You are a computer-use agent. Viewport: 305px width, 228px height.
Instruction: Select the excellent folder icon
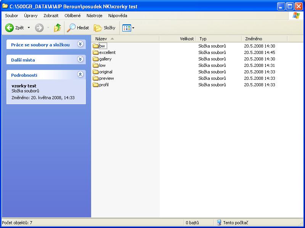pos(96,52)
